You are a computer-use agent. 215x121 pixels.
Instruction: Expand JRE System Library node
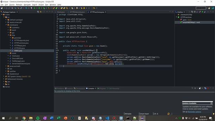point(4,76)
